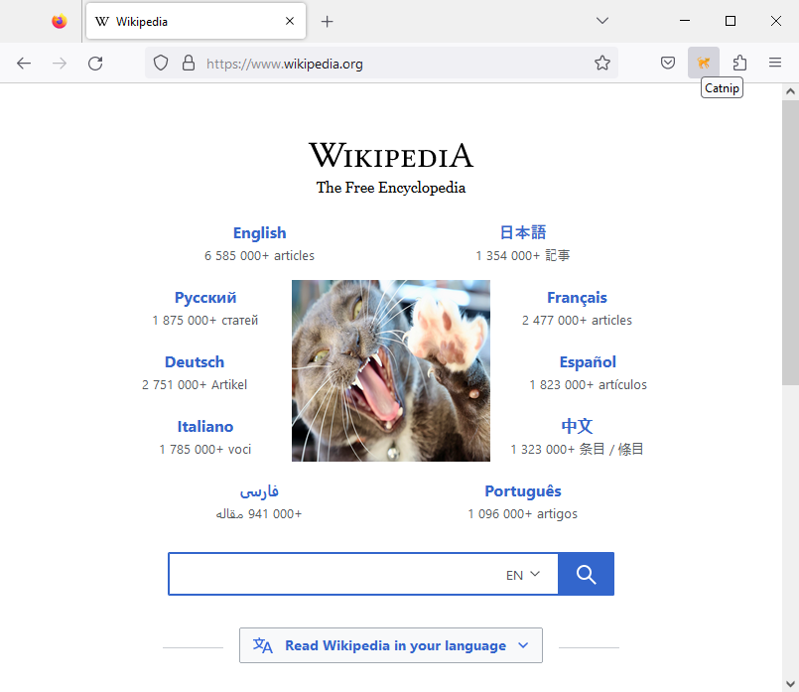Click 'The Free Encyclopedia' tagline

tap(391, 188)
